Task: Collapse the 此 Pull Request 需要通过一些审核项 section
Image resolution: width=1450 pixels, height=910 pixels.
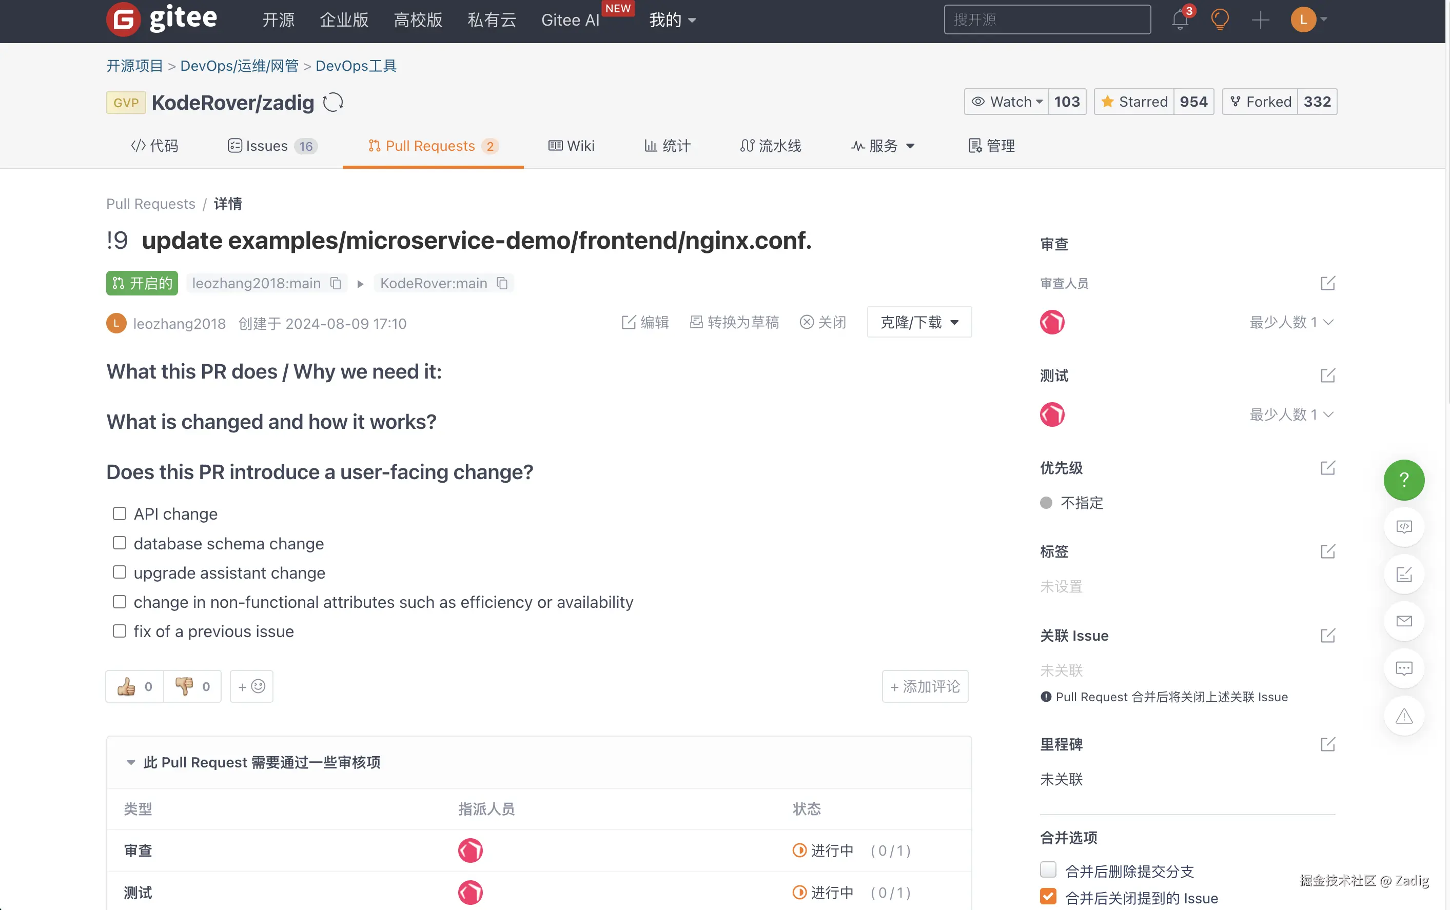Action: tap(131, 763)
